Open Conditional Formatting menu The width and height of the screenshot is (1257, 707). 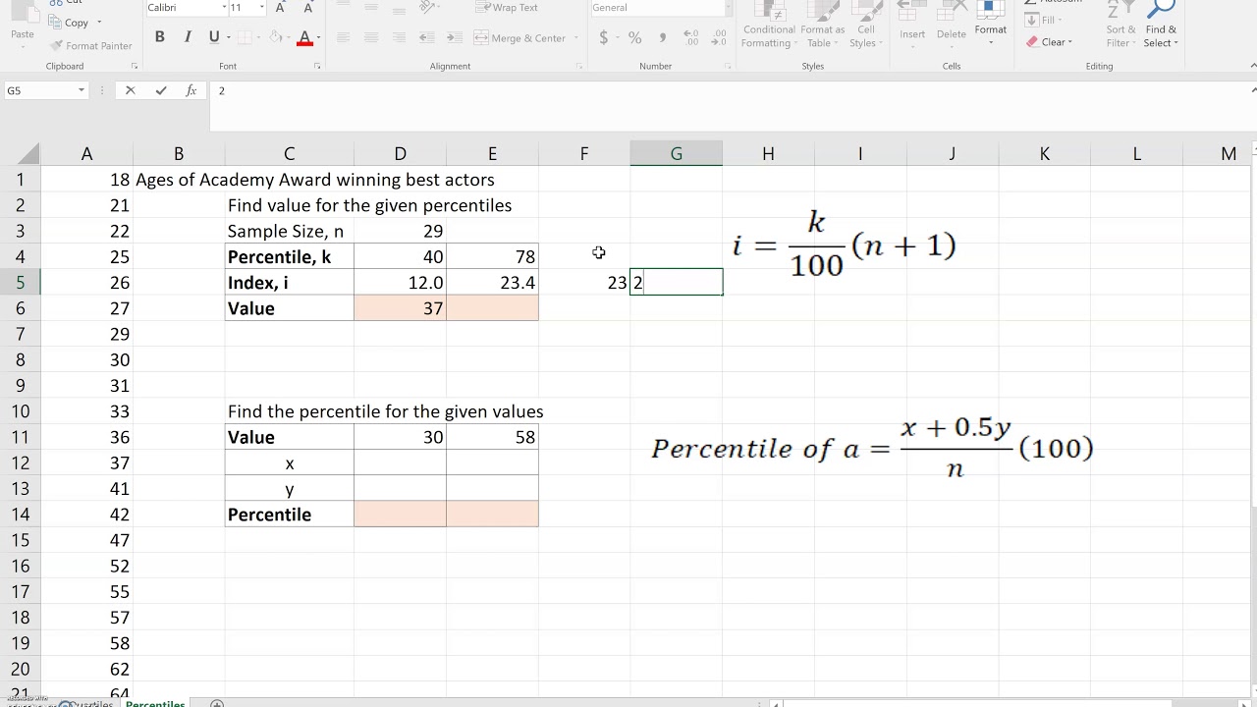(x=769, y=26)
